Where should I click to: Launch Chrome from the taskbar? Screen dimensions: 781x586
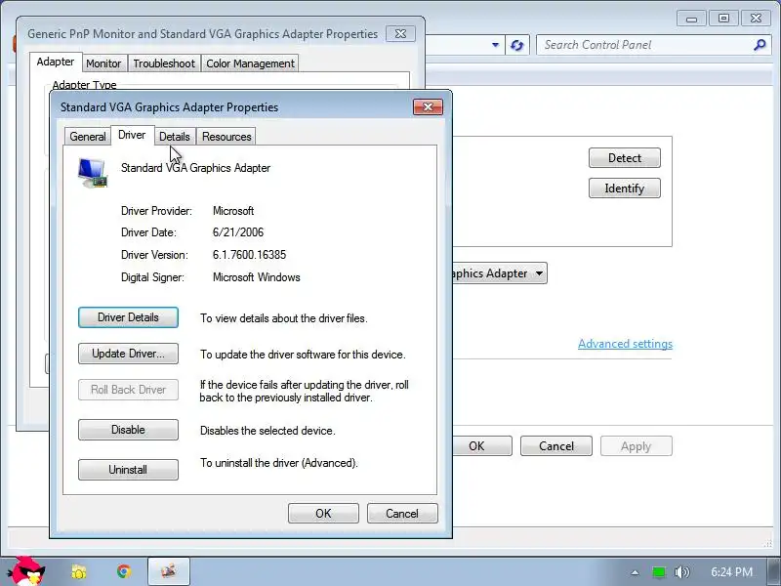coord(124,571)
